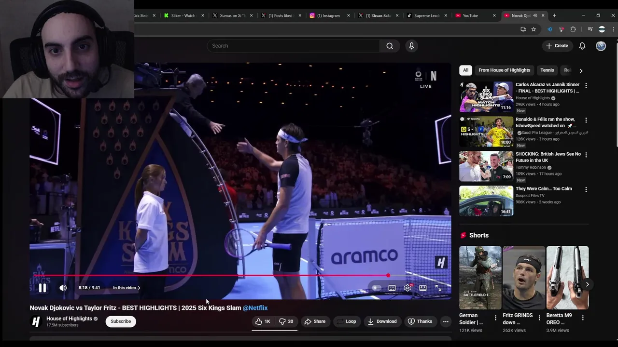The height and width of the screenshot is (347, 618).
Task: Switch to theater mode
Action: point(423,288)
